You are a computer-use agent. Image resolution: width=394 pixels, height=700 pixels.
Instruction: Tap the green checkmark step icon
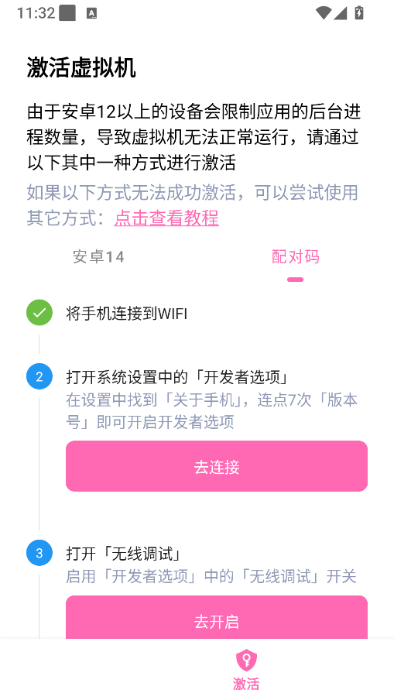39,313
